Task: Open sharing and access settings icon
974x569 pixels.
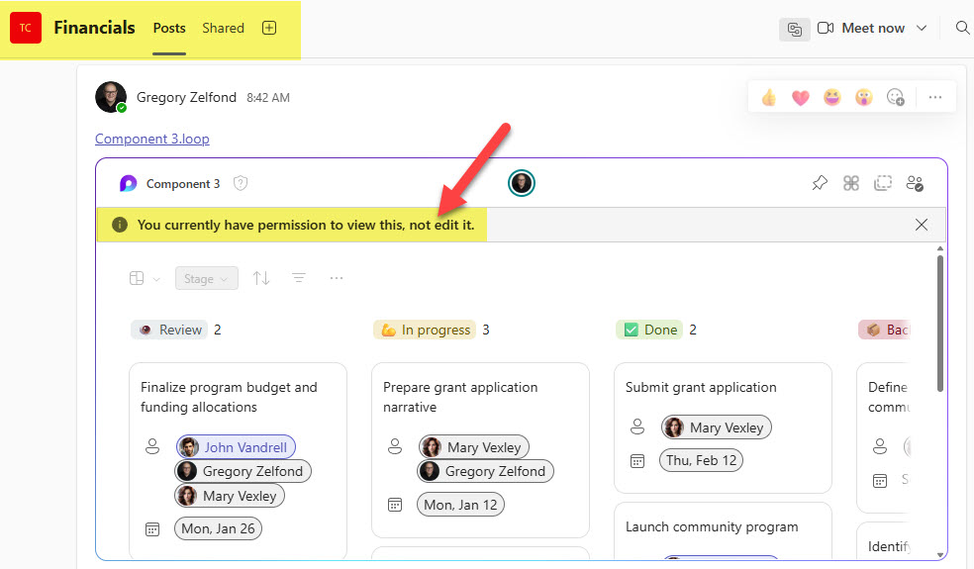Action: tap(915, 183)
